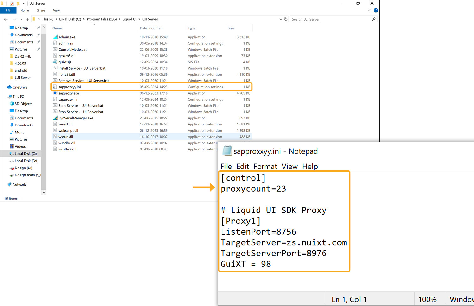474x306 pixels.
Task: Click the ListenPort=8756 line in Notepad
Action: pos(258,232)
